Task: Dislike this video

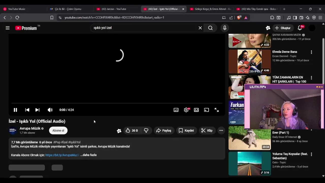Action: coord(146,130)
